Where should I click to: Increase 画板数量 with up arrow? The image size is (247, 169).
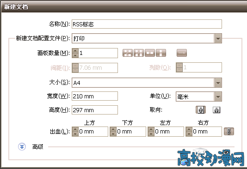[75, 51]
